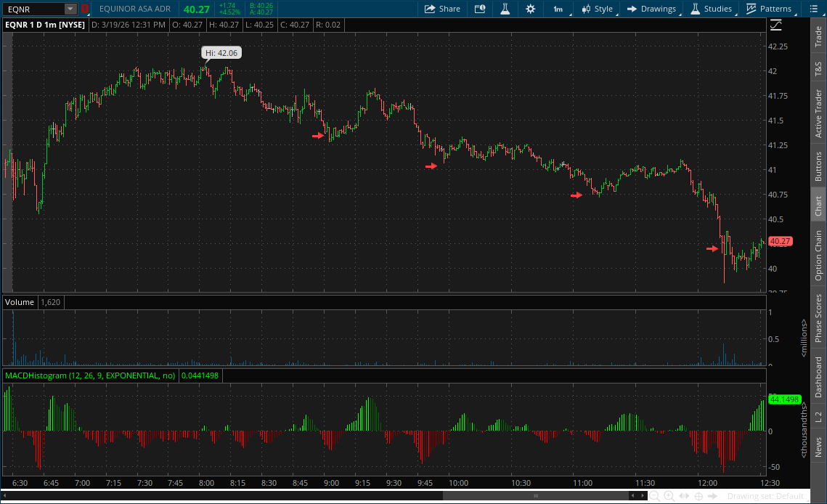Click the horizontal scrollbar thumb
This screenshot has width=827, height=504.
[x=536, y=495]
